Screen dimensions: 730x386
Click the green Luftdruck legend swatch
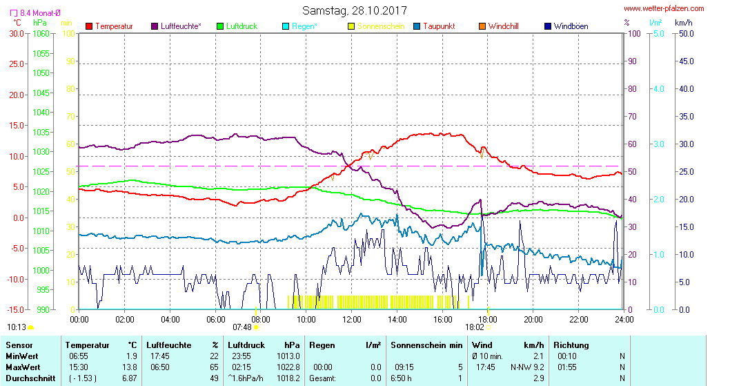[x=220, y=26]
